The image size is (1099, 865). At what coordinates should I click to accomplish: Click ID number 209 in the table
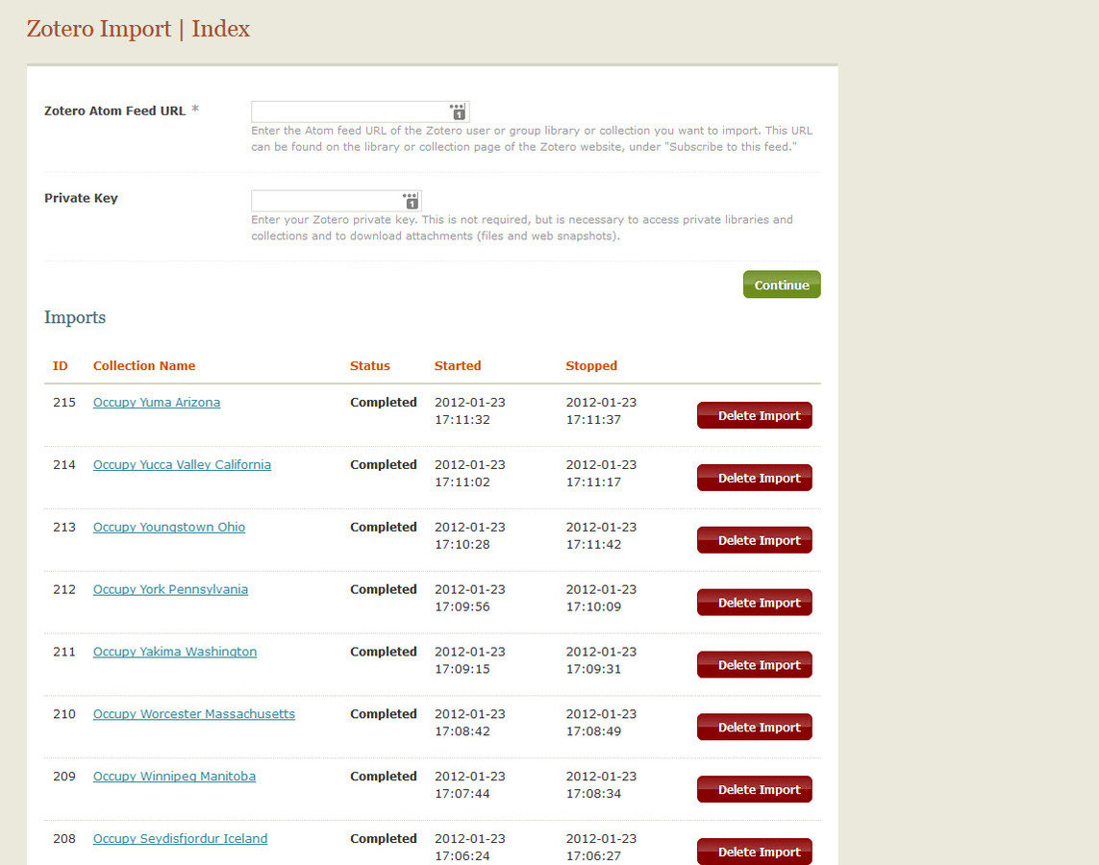[64, 776]
